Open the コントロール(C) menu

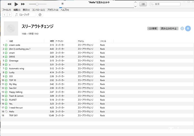38,10
